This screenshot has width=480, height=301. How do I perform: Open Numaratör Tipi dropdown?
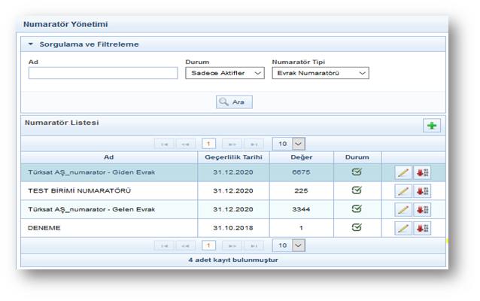320,73
